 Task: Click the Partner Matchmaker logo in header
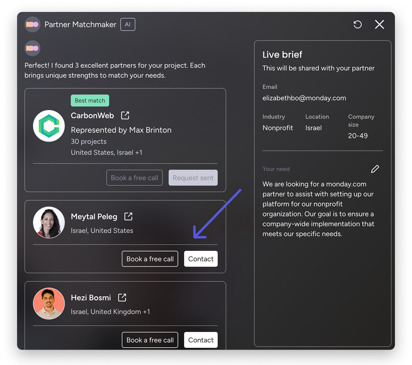32,25
